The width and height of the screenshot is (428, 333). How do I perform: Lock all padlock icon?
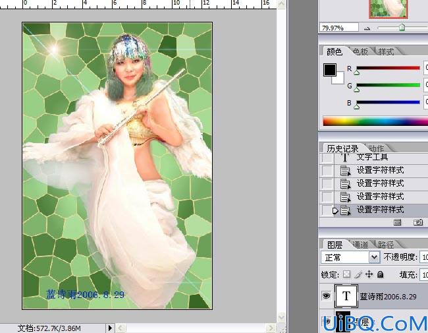tap(380, 274)
